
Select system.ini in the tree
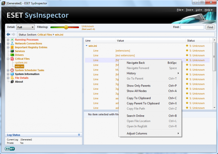21,63
